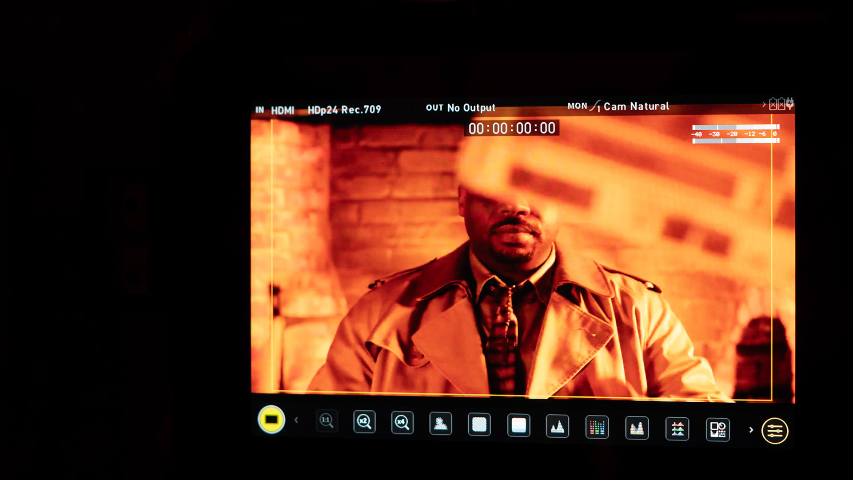853x480 pixels.
Task: Display the RGB overlay waveform icon
Action: [x=637, y=428]
